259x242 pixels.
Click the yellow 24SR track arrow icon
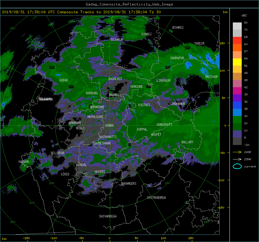(x=237, y=152)
